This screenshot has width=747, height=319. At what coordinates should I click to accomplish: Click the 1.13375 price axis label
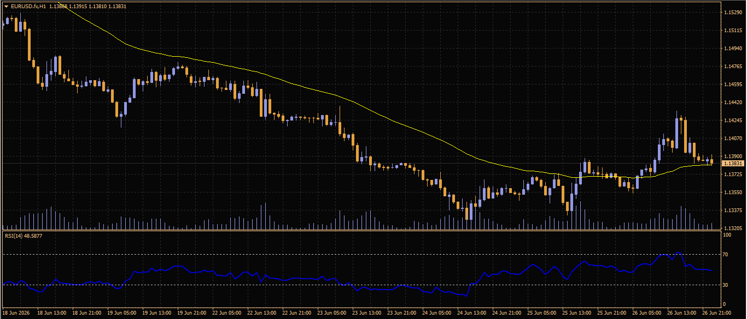click(x=732, y=210)
